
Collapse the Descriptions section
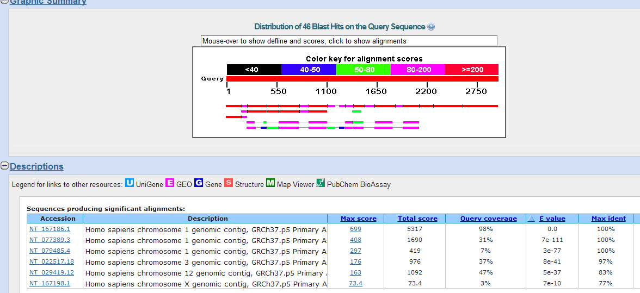[4, 166]
